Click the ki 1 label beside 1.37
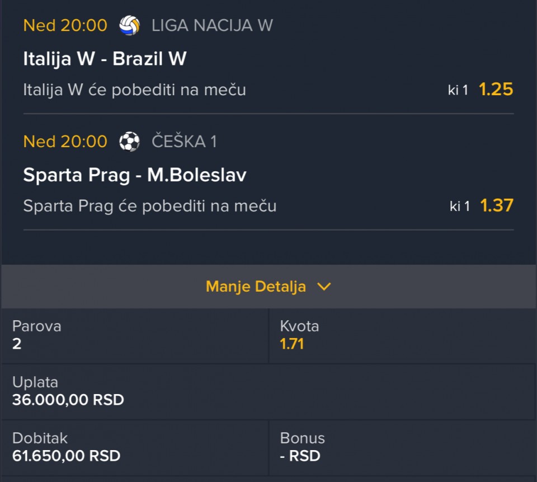 [460, 207]
